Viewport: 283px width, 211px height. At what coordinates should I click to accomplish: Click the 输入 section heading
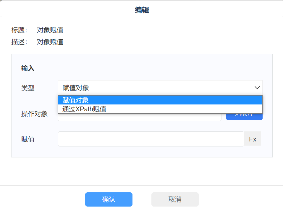(x=28, y=68)
